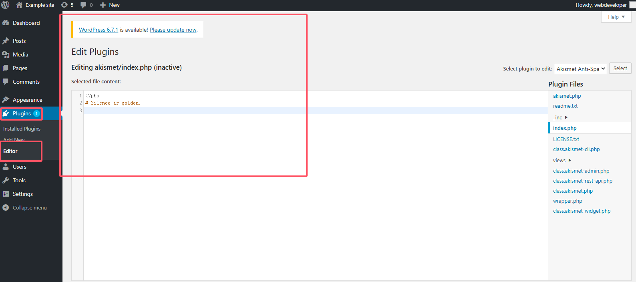This screenshot has height=282, width=636.
Task: Open the Dashboard icon in sidebar
Action: click(6, 23)
